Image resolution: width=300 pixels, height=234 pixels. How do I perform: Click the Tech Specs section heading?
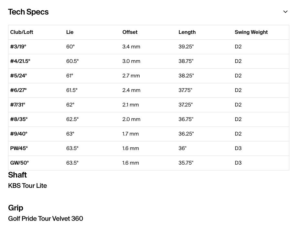pyautogui.click(x=28, y=12)
